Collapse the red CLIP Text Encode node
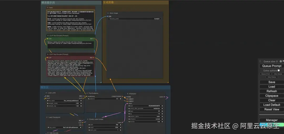284x134 pixels. click(x=48, y=54)
